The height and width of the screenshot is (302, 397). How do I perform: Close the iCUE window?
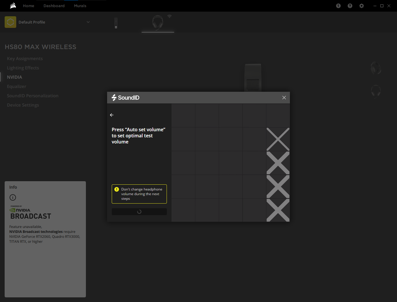389,6
